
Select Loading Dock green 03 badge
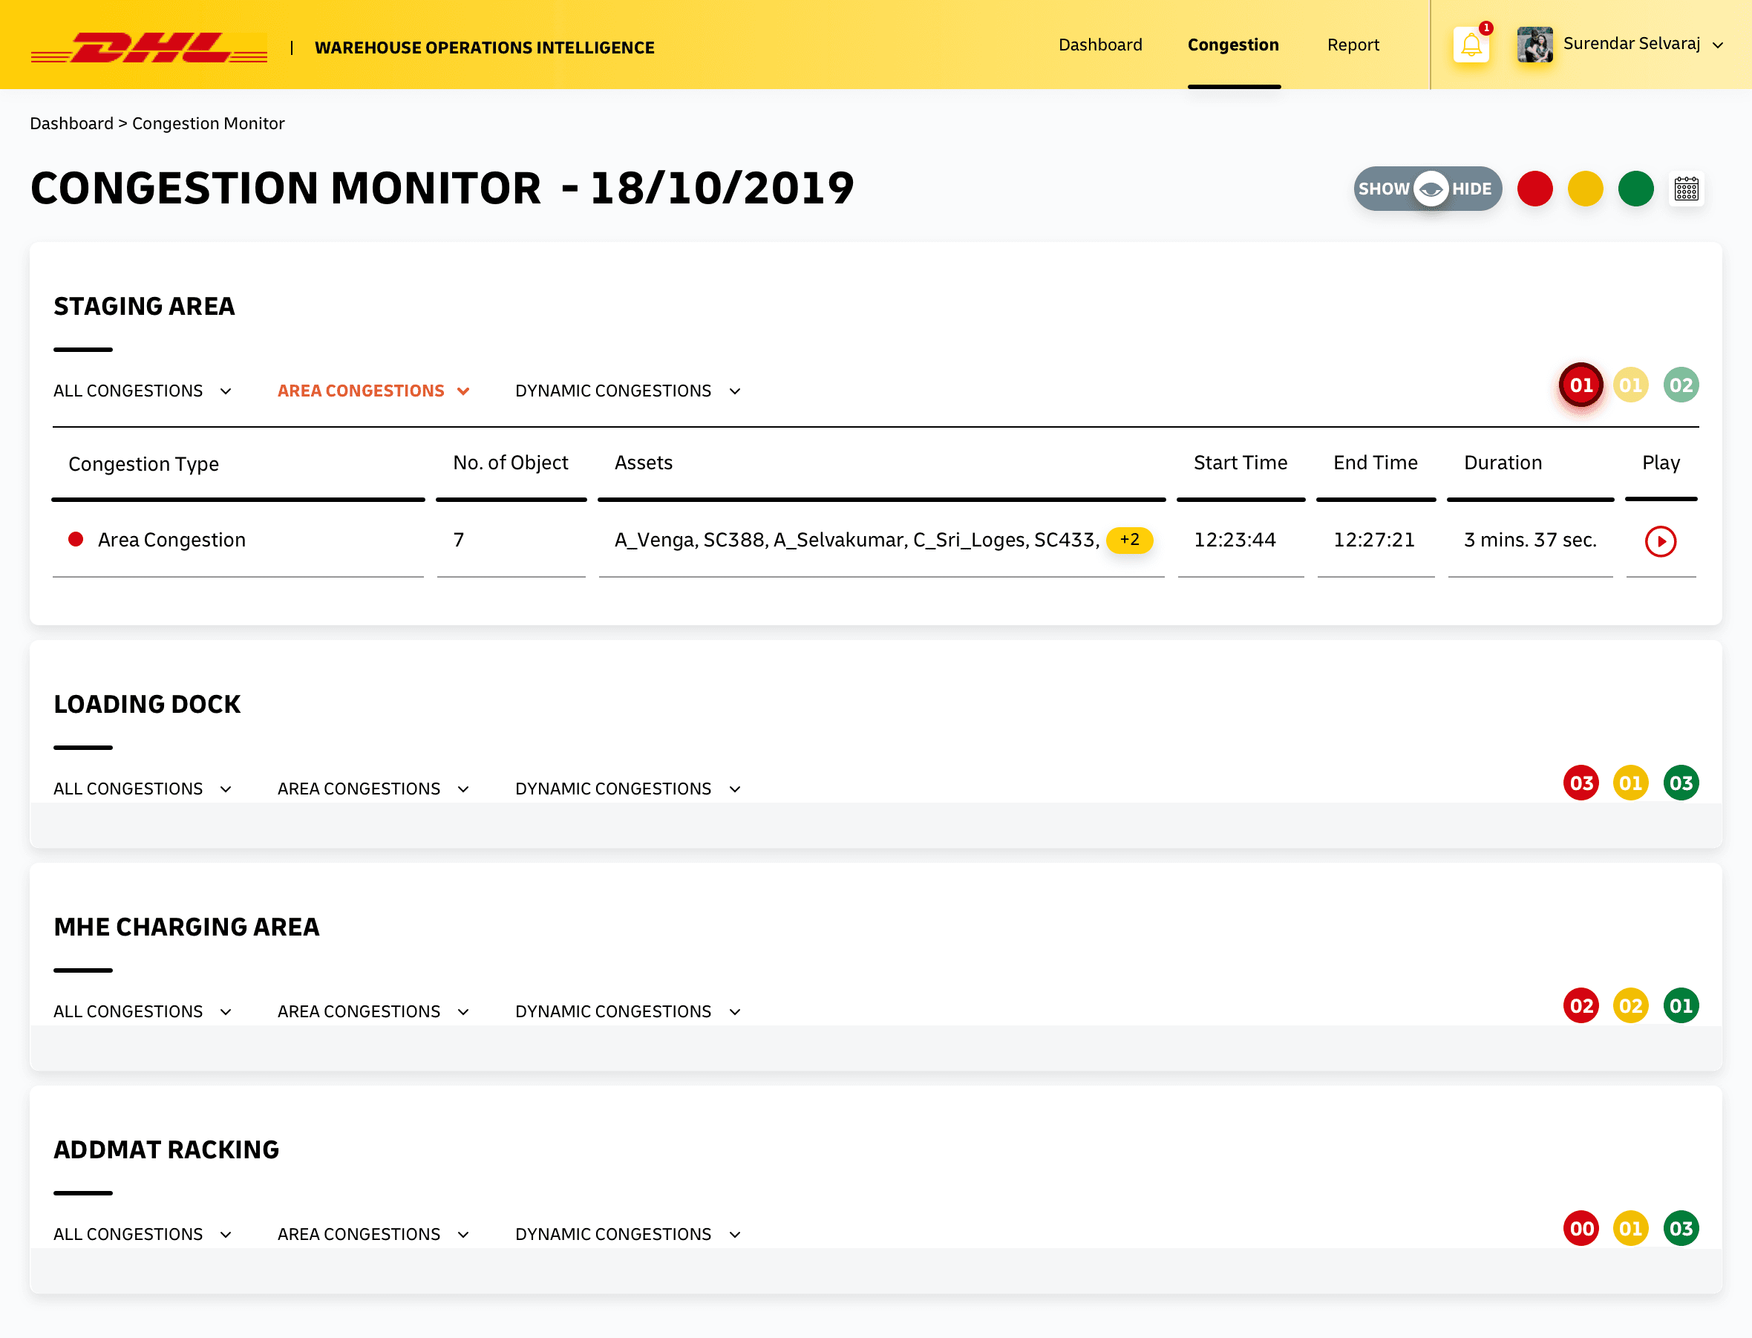pyautogui.click(x=1680, y=783)
